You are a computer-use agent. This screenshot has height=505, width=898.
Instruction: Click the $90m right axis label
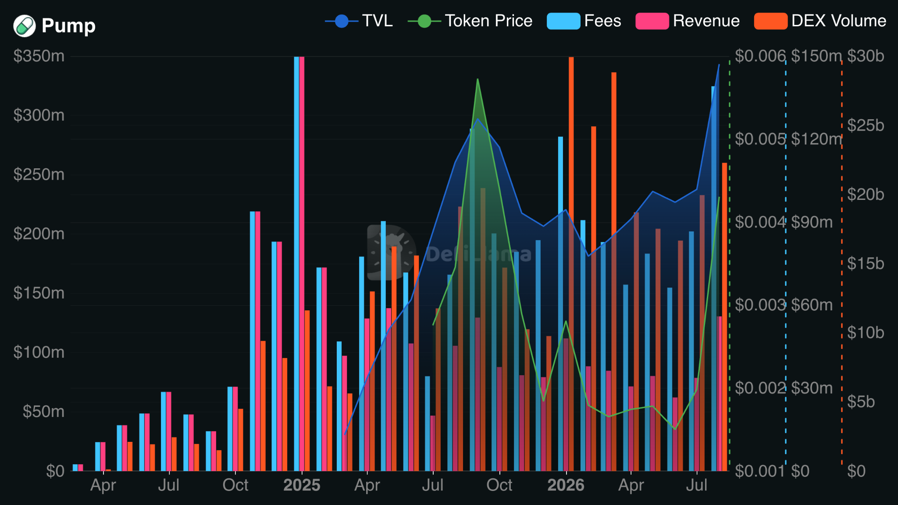pyautogui.click(x=812, y=222)
